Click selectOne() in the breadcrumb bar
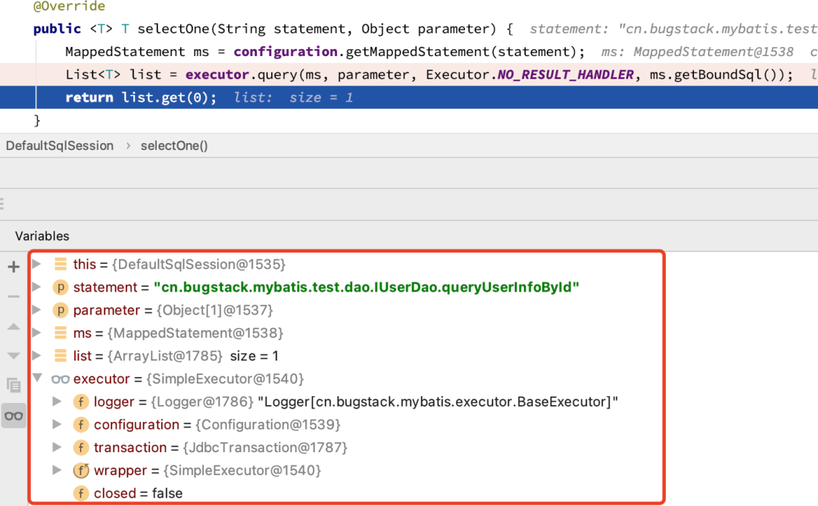 click(x=174, y=145)
